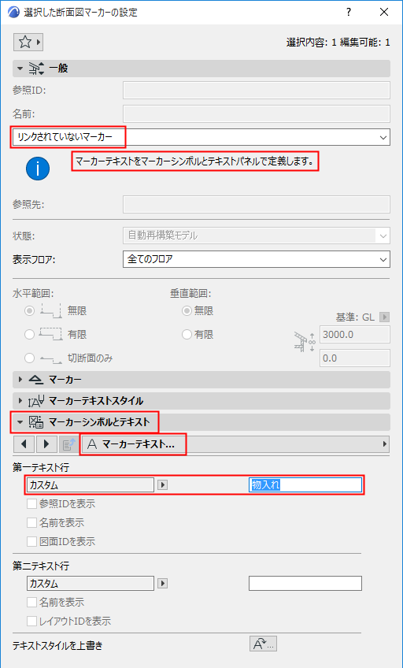The width and height of the screenshot is (403, 668).
Task: Click the page list icon beside arrows
Action: (68, 444)
